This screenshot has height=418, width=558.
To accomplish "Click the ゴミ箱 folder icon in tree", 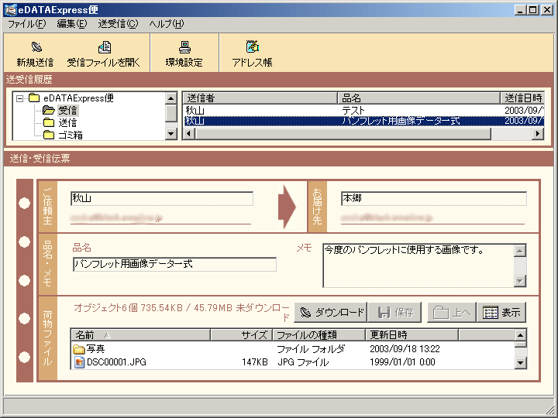I will 48,135.
